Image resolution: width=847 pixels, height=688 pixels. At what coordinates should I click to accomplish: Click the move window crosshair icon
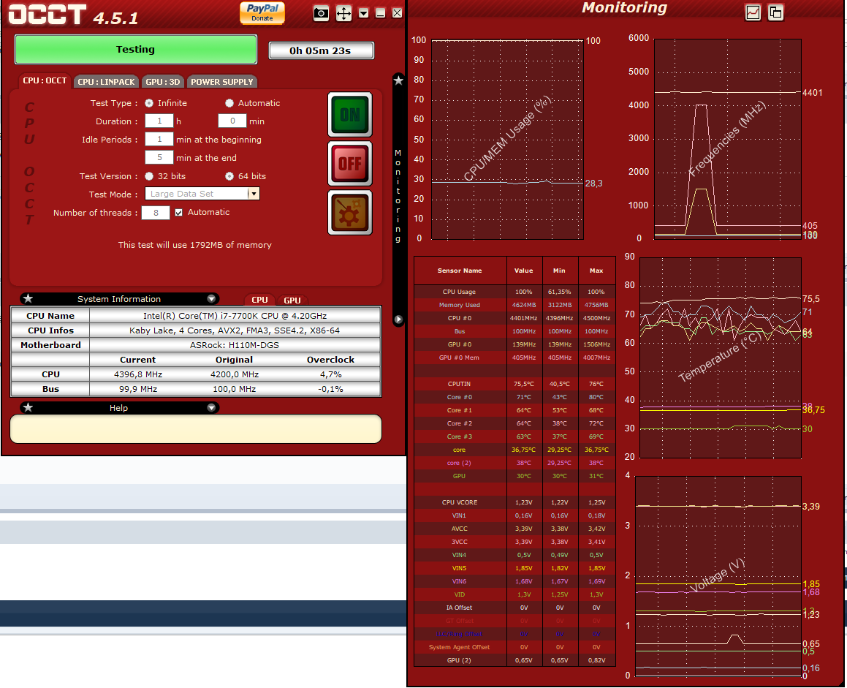[343, 13]
